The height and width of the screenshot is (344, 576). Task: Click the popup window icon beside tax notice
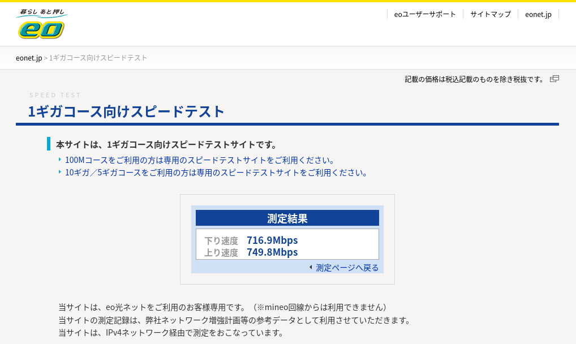(554, 79)
